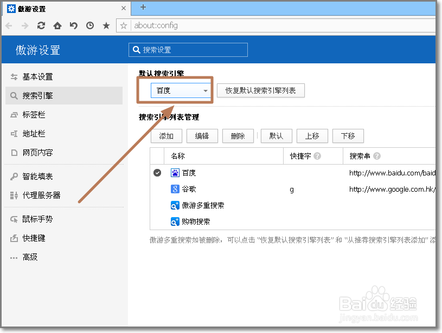The height and width of the screenshot is (333, 442).
Task: Open the history clock icon
Action: (x=90, y=25)
